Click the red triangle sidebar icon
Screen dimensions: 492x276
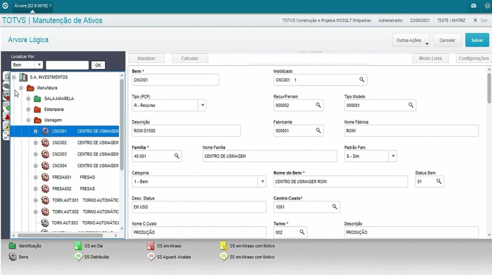coord(6,116)
